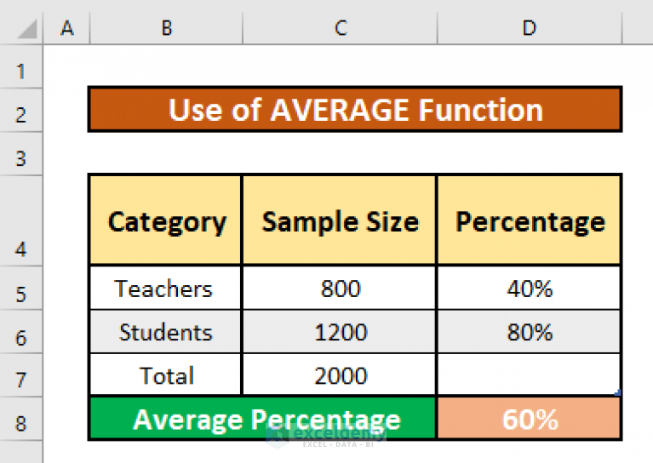Click the 'Sample Size' header cell
The height and width of the screenshot is (463, 653).
pos(340,220)
